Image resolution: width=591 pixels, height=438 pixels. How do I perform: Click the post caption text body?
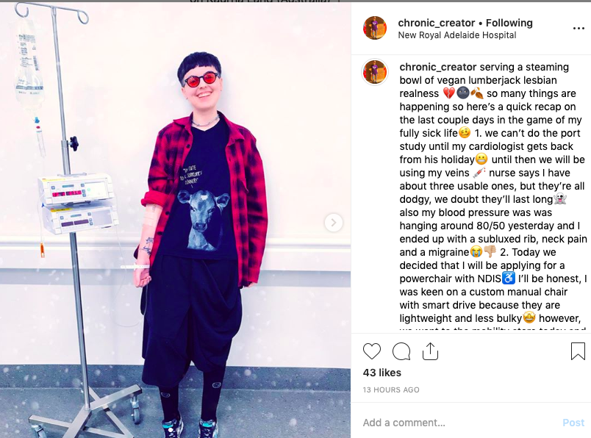[x=493, y=193]
